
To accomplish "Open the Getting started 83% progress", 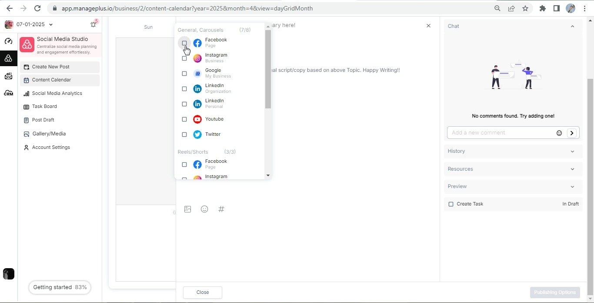I will click(x=60, y=287).
